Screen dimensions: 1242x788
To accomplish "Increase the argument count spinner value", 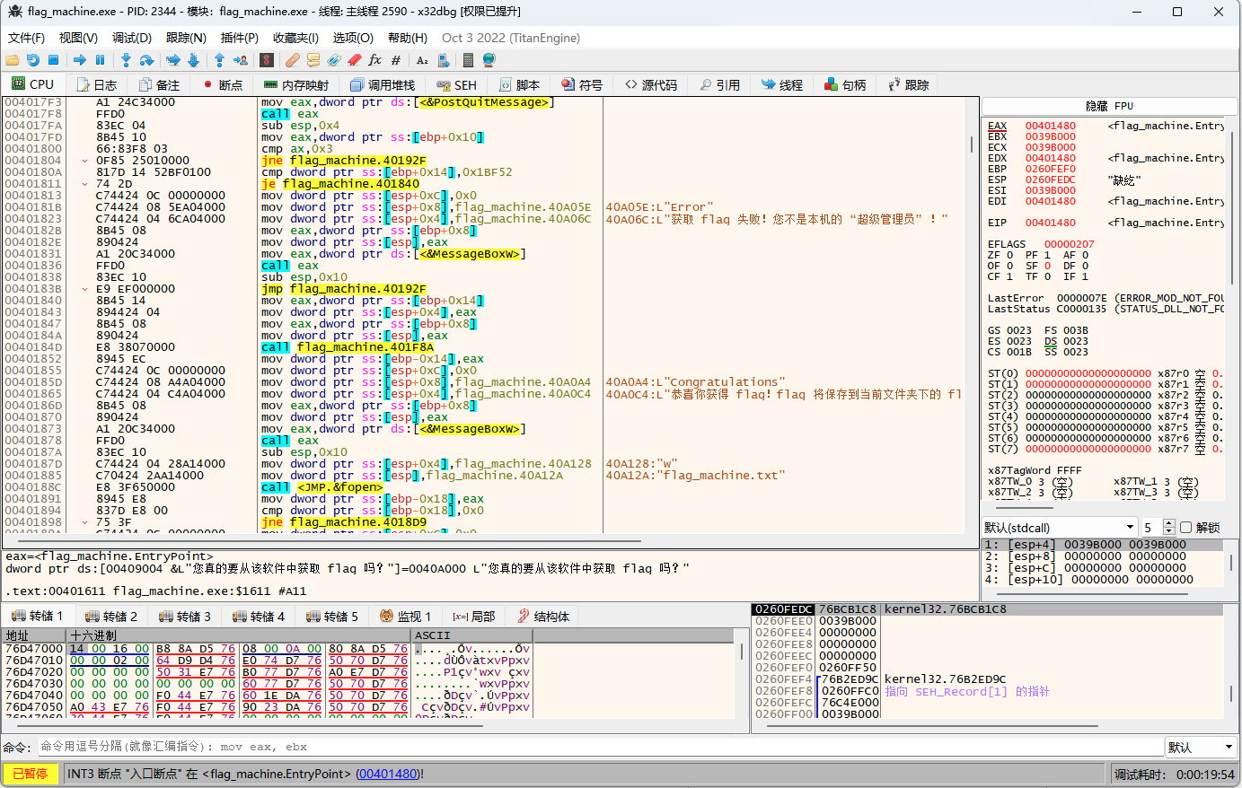I will (x=1168, y=523).
